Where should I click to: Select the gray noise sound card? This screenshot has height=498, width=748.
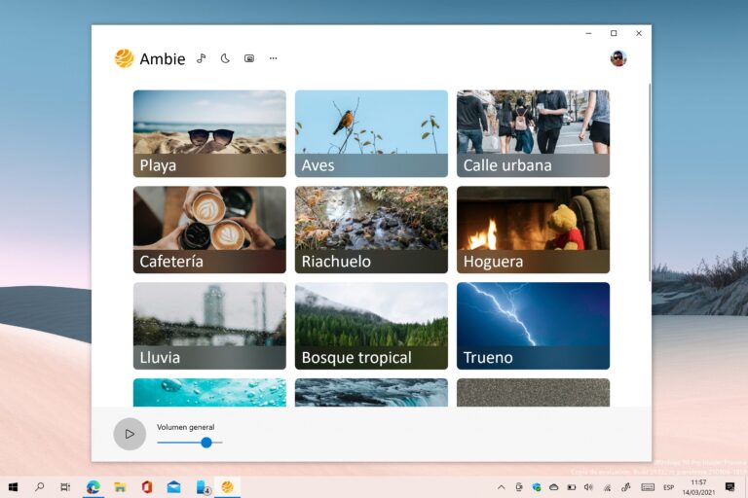(533, 393)
